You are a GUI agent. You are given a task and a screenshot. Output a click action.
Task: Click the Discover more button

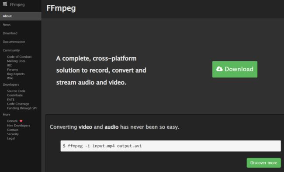264,163
